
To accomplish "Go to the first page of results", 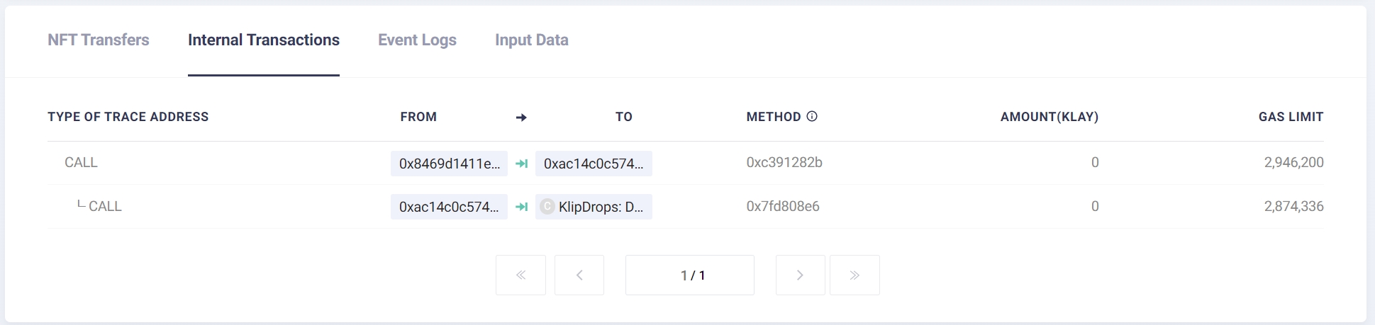I will tap(521, 275).
